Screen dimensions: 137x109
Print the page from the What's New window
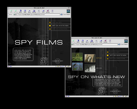click(x=101, y=41)
